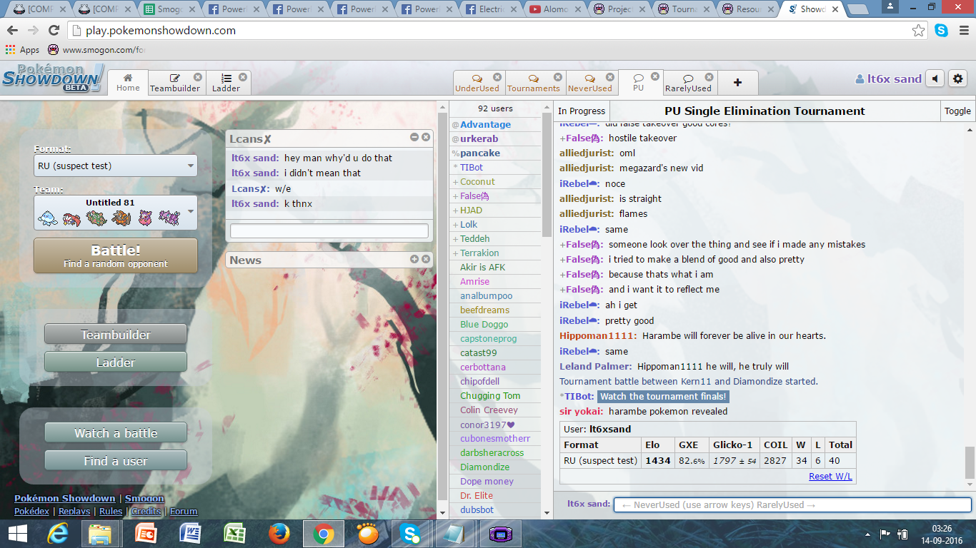Close the Ladder tab
This screenshot has width=976, height=548.
coord(243,77)
